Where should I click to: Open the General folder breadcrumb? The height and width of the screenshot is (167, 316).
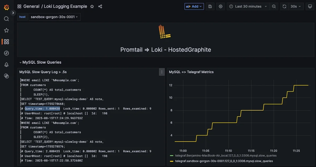click(31, 6)
